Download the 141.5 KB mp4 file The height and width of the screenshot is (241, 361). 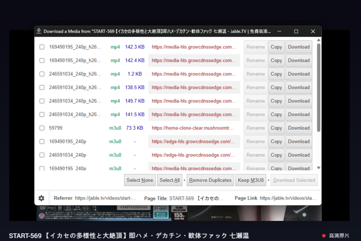click(299, 114)
